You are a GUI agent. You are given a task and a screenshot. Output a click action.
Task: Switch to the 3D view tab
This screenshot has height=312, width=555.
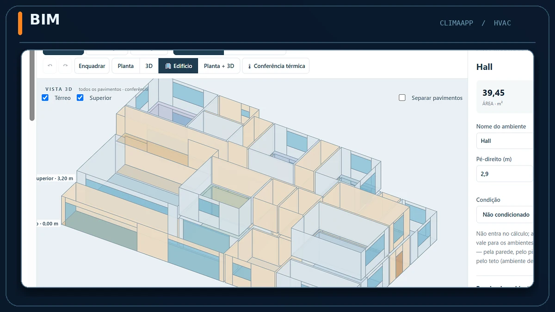[149, 66]
